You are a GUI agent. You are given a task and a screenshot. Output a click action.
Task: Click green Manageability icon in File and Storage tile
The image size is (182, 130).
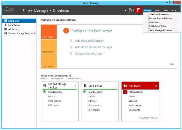coord(44,92)
